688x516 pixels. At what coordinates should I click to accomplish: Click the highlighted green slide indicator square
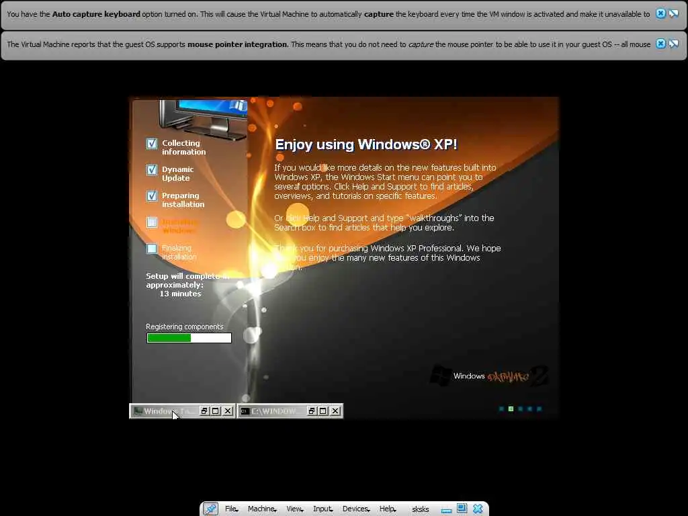(x=511, y=409)
